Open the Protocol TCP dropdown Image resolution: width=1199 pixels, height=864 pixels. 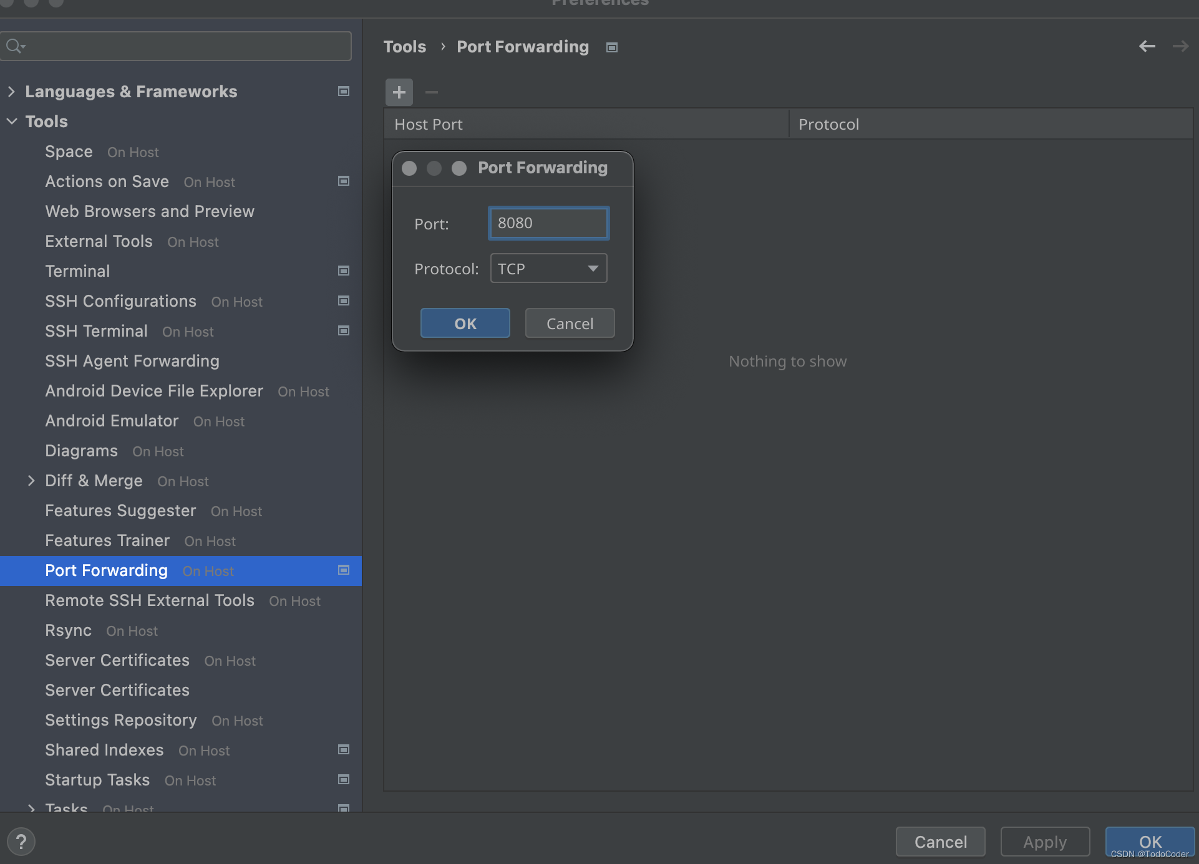(548, 269)
